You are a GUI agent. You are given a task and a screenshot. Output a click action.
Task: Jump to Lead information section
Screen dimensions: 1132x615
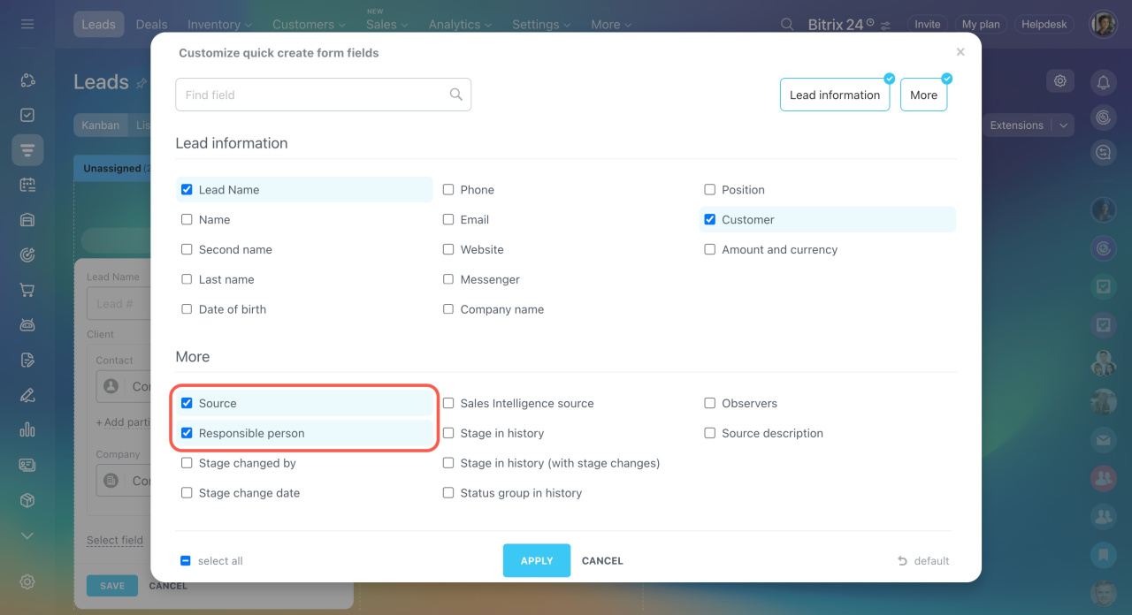(x=834, y=95)
